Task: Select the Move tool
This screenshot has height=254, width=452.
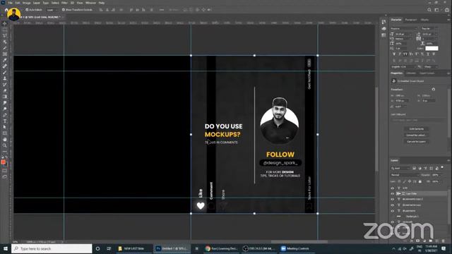Action: click(5, 23)
